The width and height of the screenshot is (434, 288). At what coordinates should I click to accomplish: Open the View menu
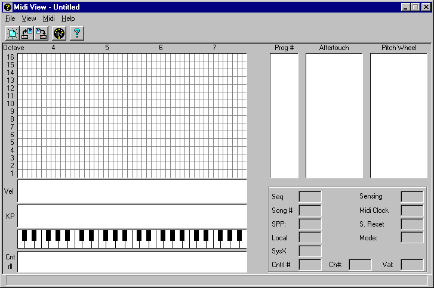(x=29, y=18)
